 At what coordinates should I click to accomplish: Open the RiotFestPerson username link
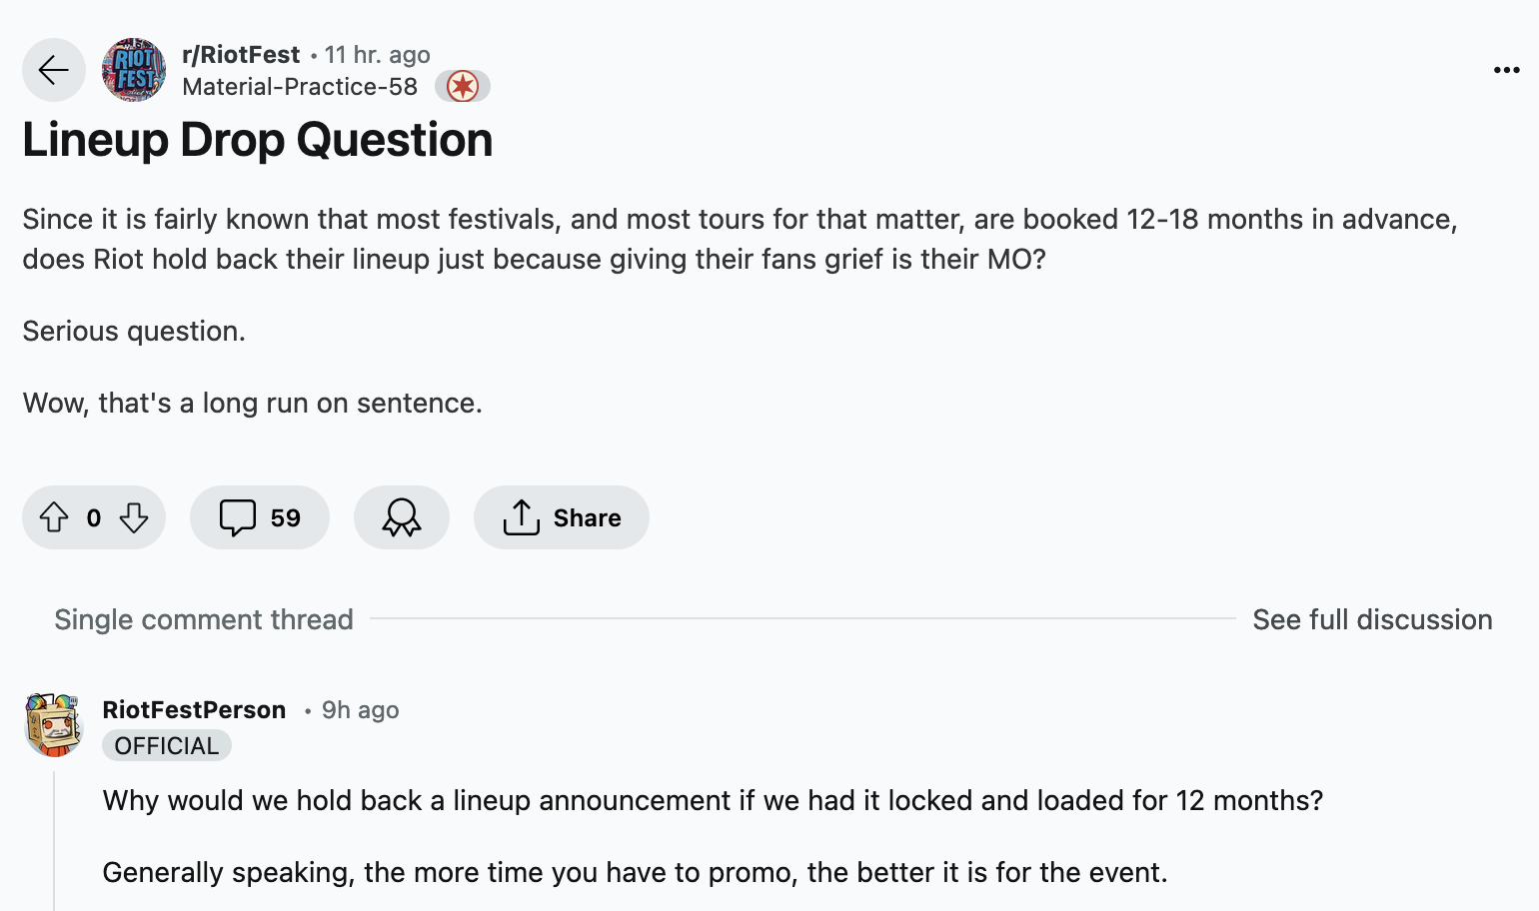194,710
